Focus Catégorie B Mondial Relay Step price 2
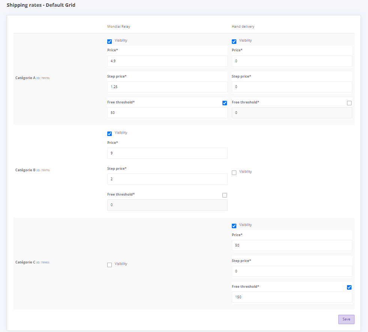 [167, 179]
